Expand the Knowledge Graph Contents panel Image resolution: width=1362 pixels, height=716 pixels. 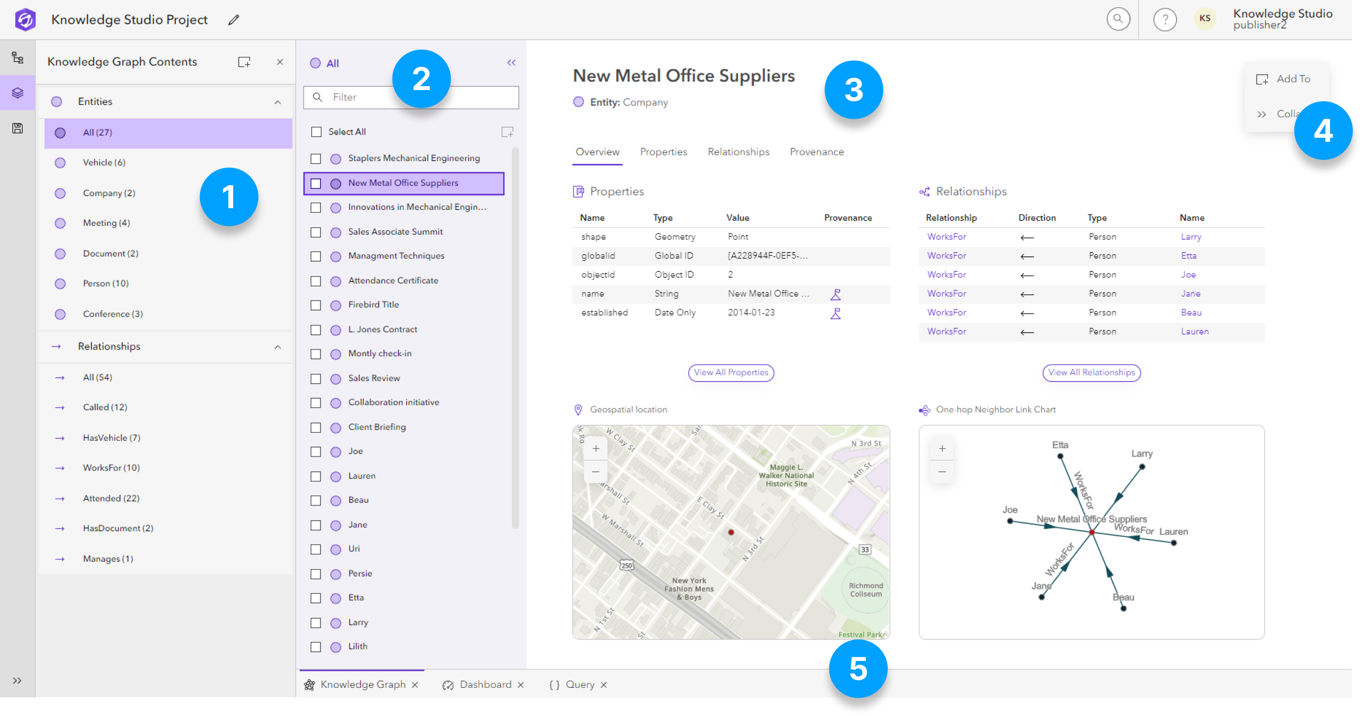click(x=17, y=681)
